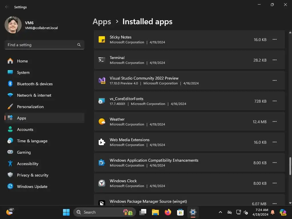Click the Weather app icon
292x219 pixels.
click(102, 121)
